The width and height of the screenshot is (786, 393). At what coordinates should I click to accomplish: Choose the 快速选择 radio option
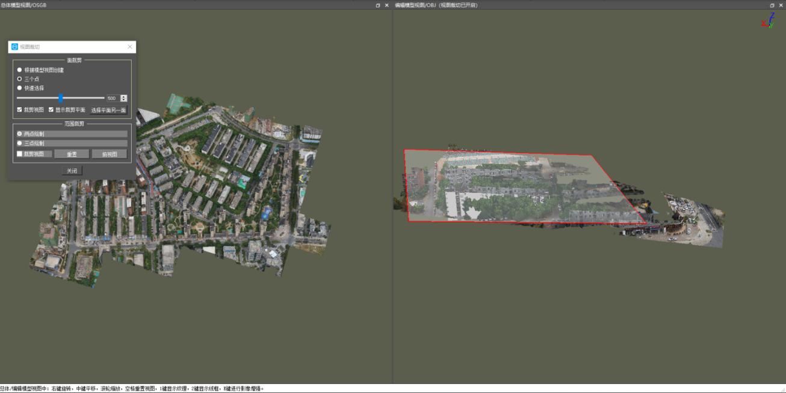pos(19,88)
